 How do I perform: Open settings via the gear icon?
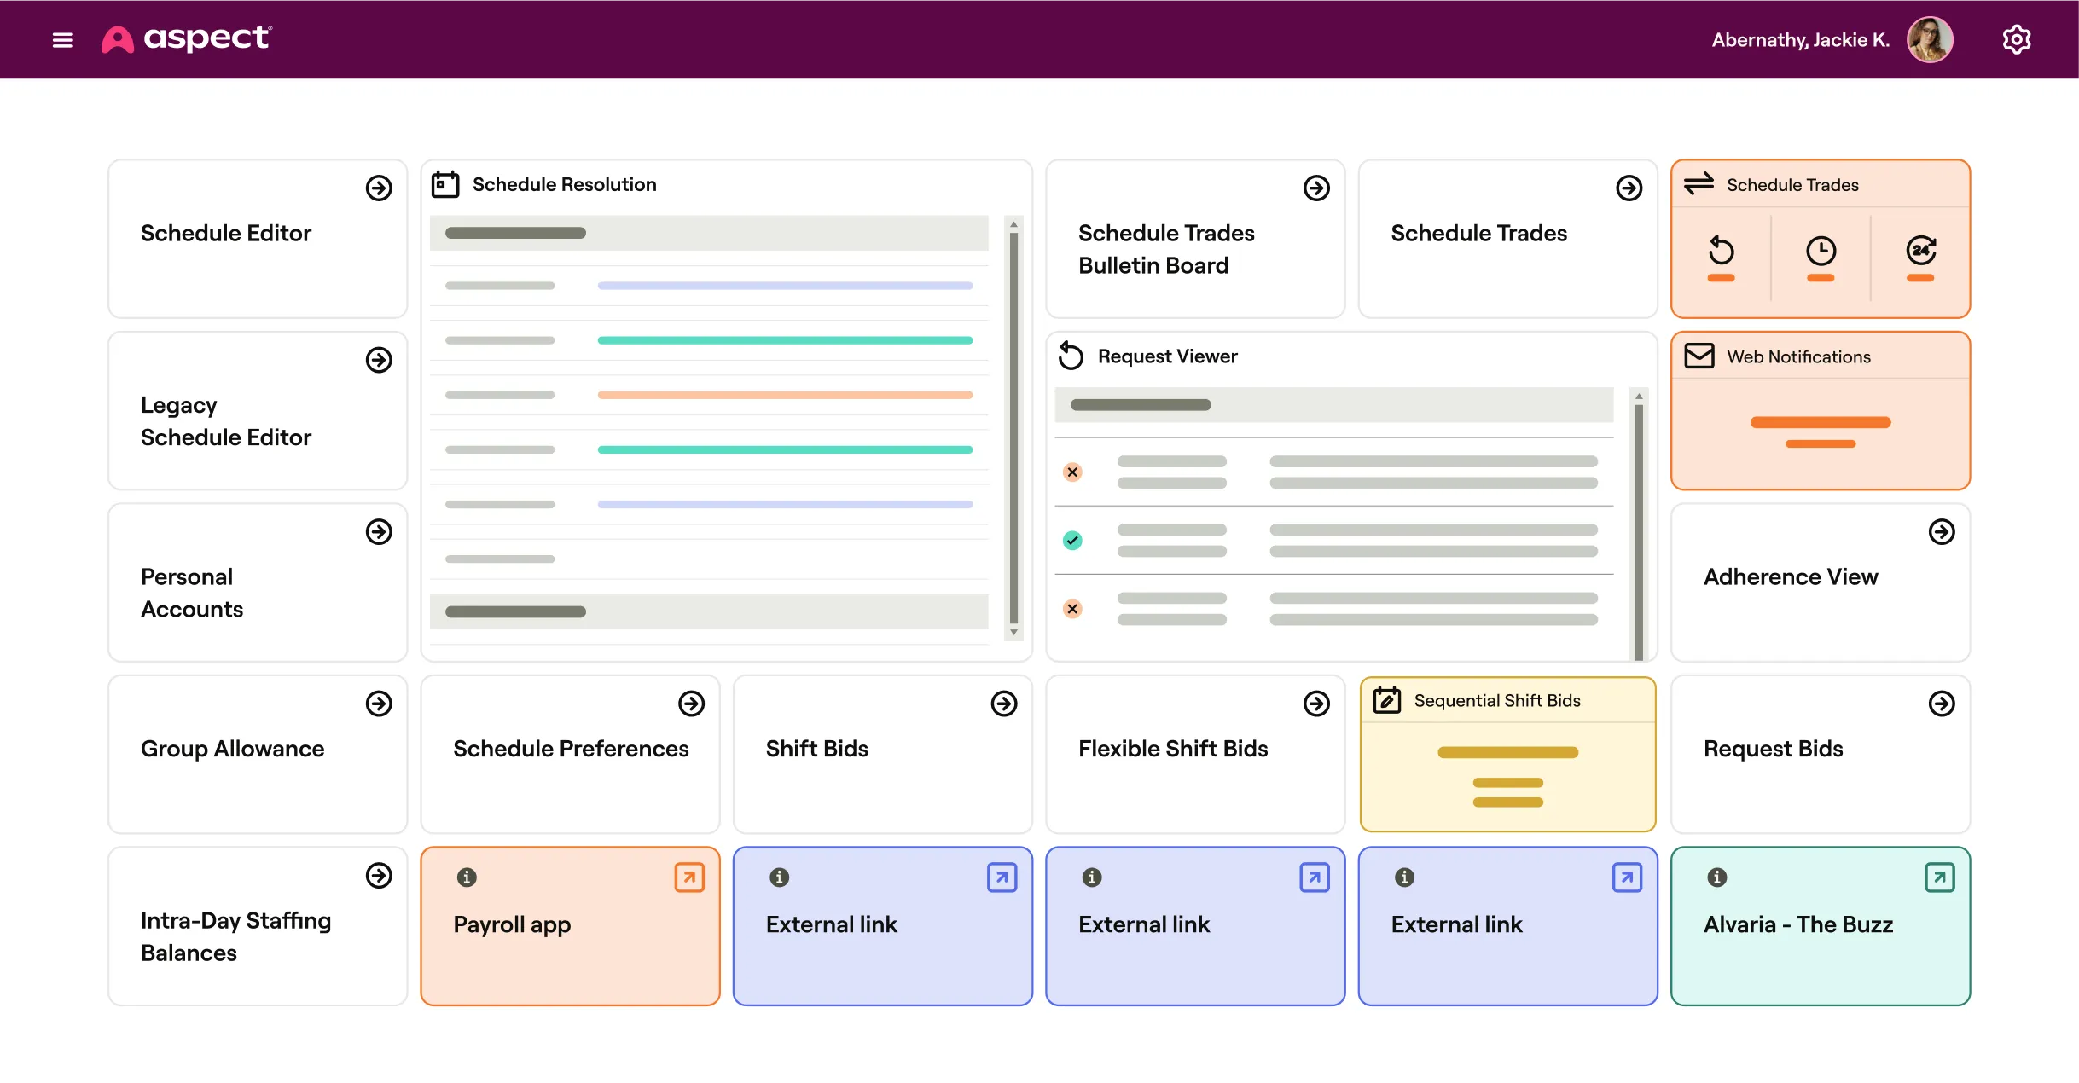pos(2016,39)
